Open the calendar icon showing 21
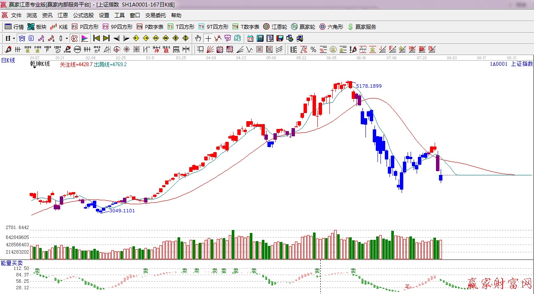The width and height of the screenshot is (534, 294). [250, 38]
